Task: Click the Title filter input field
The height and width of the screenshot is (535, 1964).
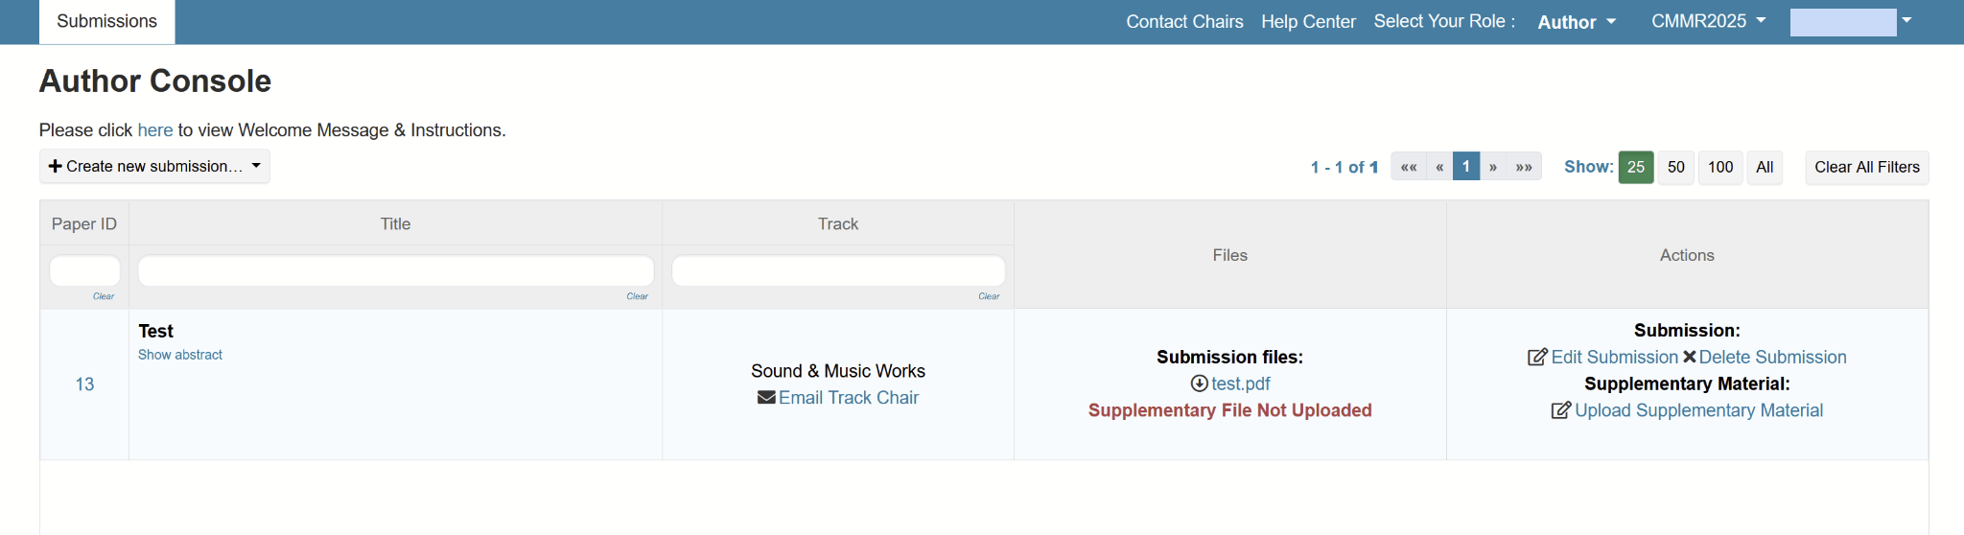Action: point(396,270)
